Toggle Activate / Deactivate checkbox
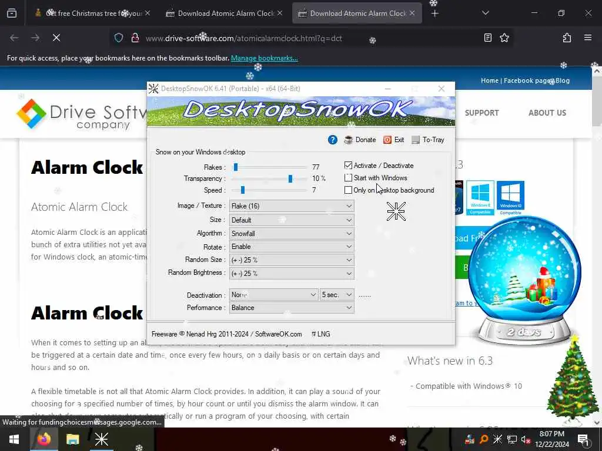602x451 pixels. (x=348, y=166)
